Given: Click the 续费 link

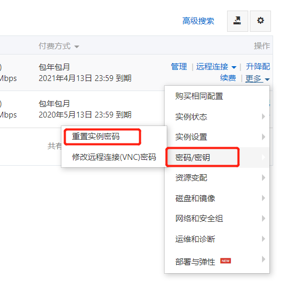Looking at the screenshot, I should pyautogui.click(x=228, y=78).
